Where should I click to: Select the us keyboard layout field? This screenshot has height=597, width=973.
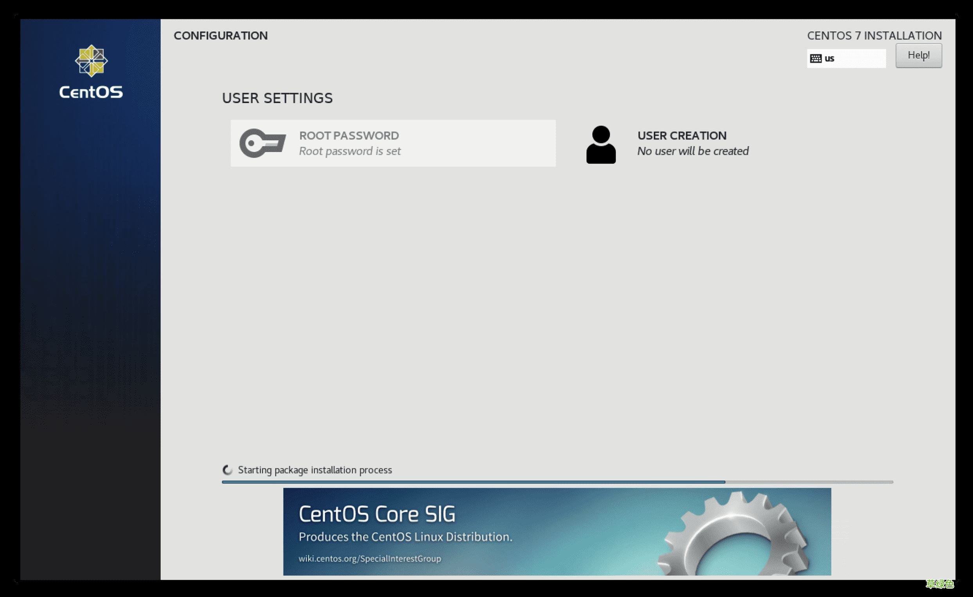point(846,58)
